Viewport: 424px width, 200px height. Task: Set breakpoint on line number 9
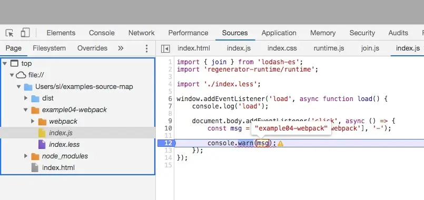click(x=170, y=121)
